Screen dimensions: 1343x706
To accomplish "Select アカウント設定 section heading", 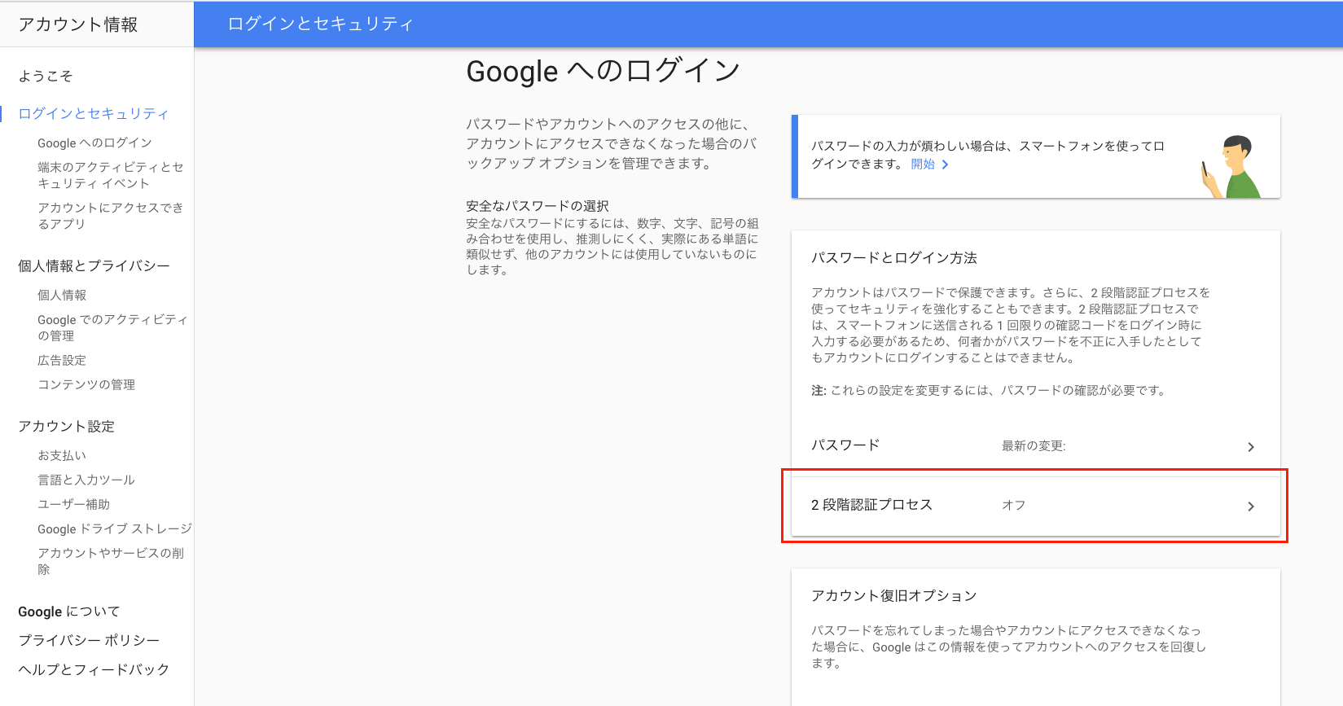I will pos(67,426).
